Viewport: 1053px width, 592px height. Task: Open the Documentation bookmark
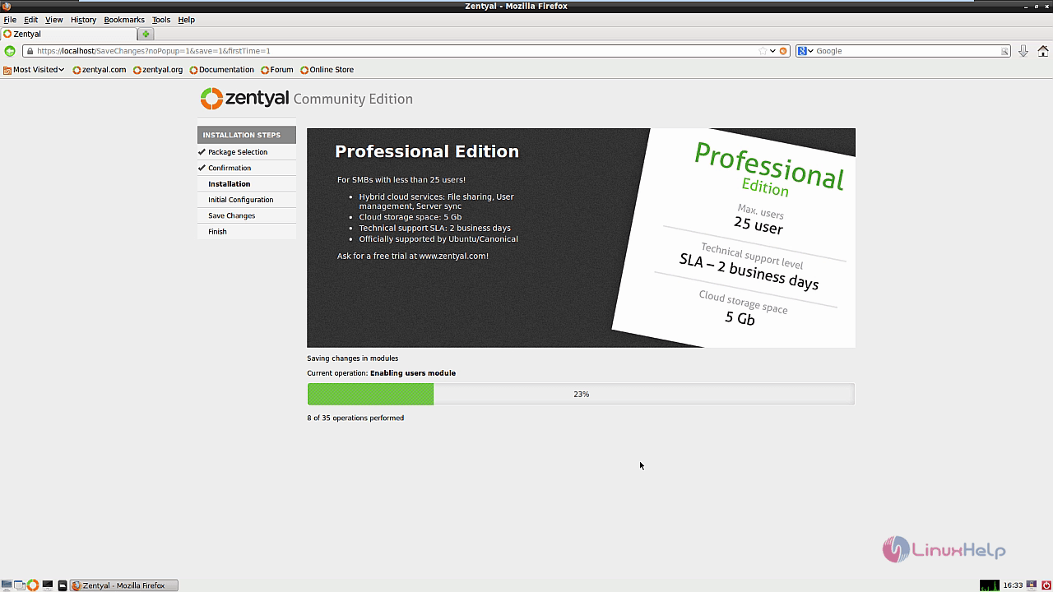click(x=222, y=70)
